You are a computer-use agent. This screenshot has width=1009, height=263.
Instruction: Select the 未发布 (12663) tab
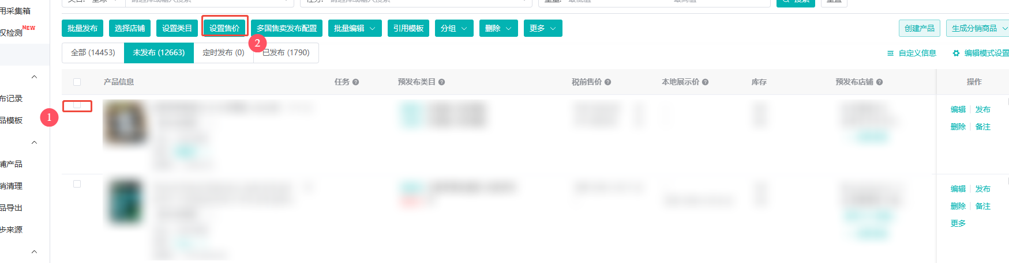[x=159, y=52]
